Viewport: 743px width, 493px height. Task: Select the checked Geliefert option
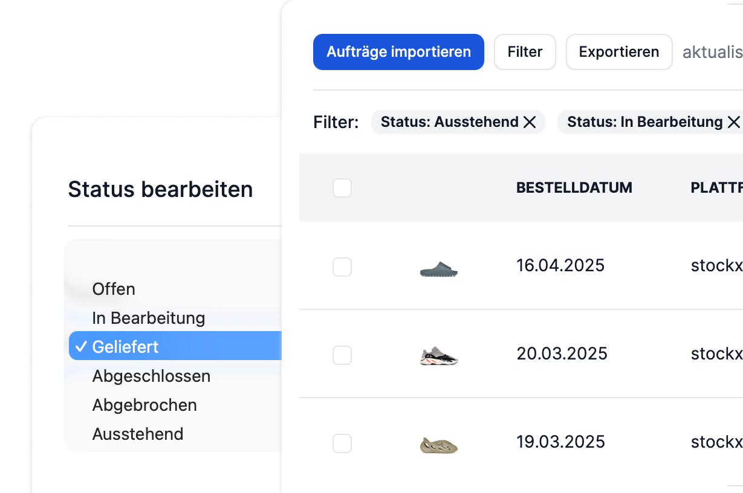pos(126,347)
